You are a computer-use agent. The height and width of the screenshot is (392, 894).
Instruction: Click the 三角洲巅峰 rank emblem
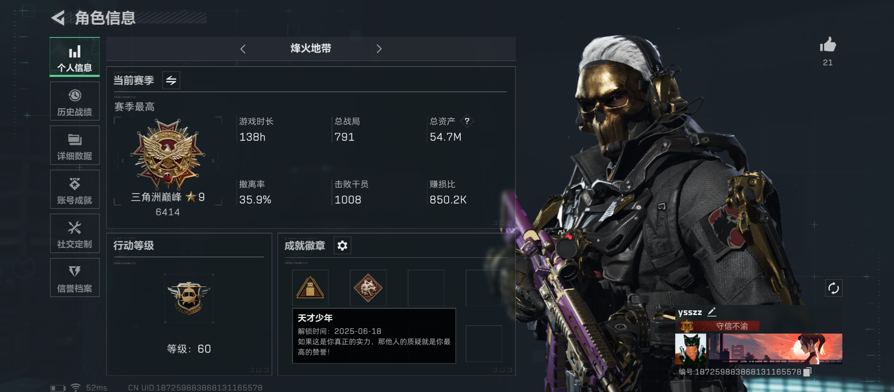(x=168, y=154)
